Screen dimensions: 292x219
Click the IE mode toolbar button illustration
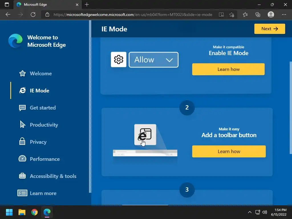[x=145, y=135]
